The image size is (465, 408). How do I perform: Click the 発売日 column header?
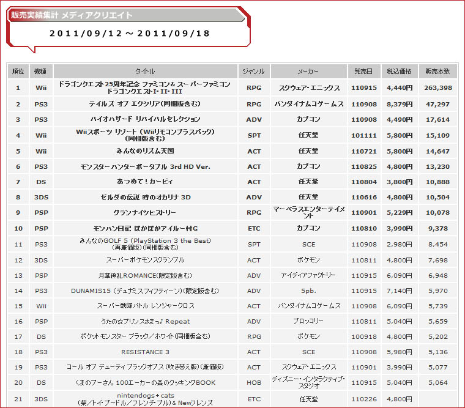pos(364,72)
